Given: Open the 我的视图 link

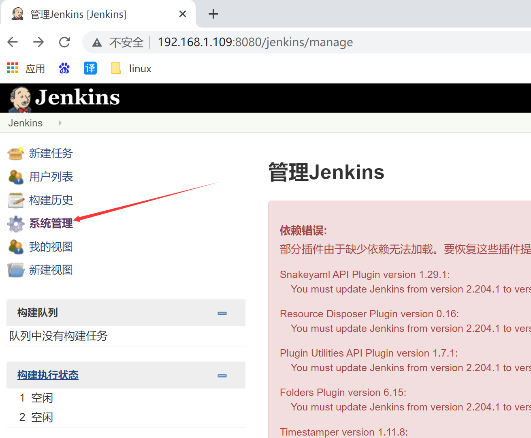Looking at the screenshot, I should pos(51,247).
